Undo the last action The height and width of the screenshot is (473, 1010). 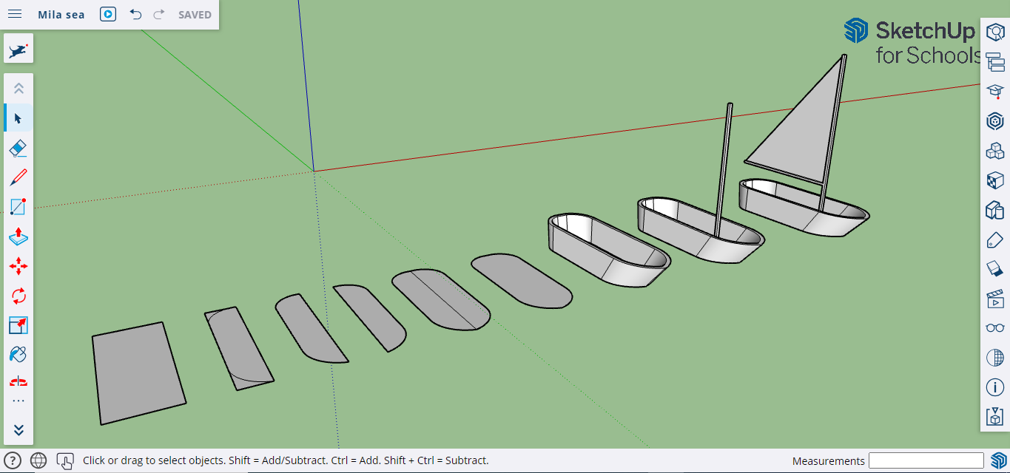pos(135,14)
